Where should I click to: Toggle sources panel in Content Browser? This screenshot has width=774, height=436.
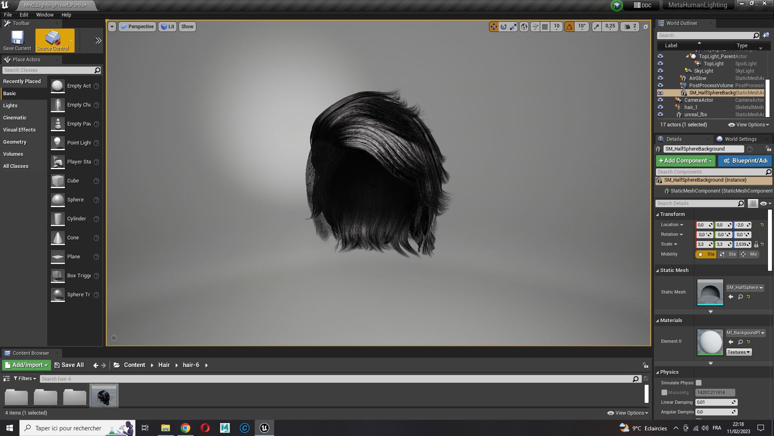coord(6,379)
